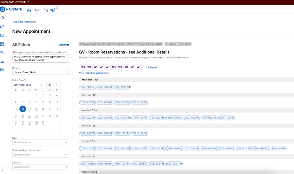Go to previous month in calendar
The width and height of the screenshot is (294, 174).
click(x=41, y=85)
